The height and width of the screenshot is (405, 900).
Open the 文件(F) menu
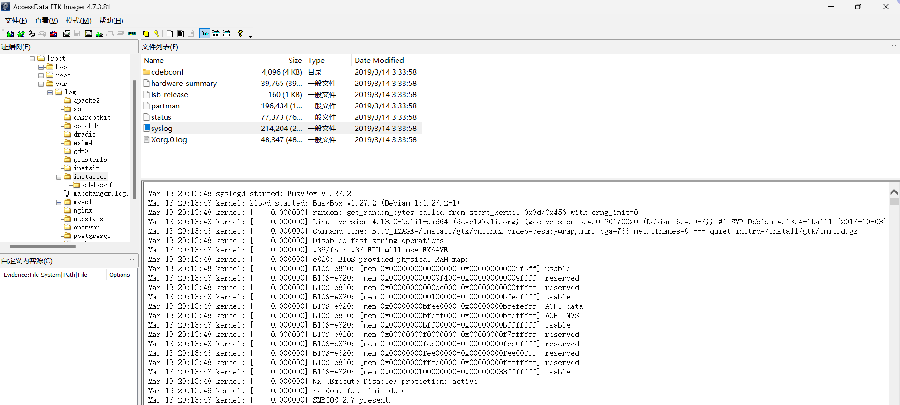pyautogui.click(x=16, y=21)
